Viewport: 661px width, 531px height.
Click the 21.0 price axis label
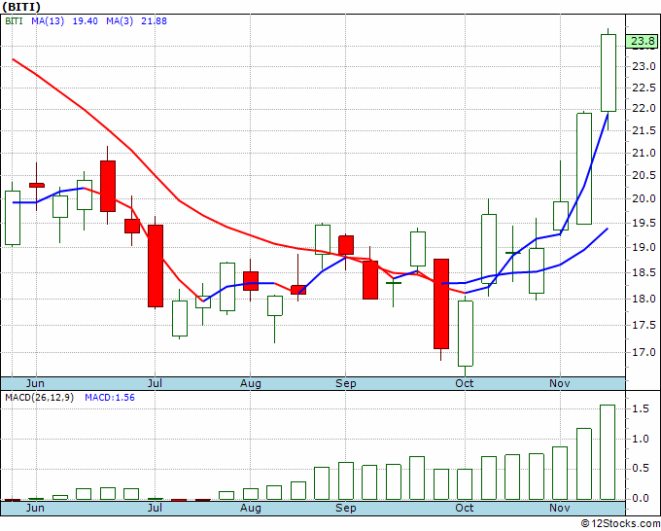tap(644, 153)
